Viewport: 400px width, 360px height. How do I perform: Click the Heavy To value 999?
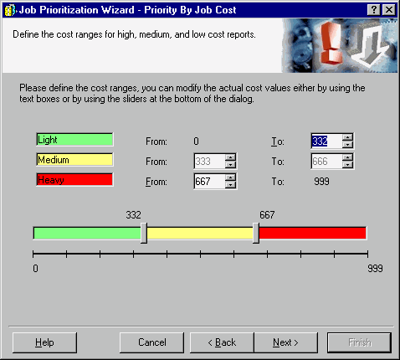pos(321,182)
